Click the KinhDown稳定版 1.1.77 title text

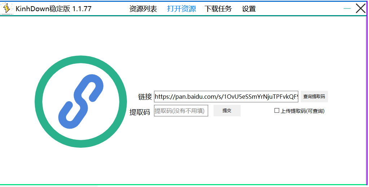[x=53, y=9]
